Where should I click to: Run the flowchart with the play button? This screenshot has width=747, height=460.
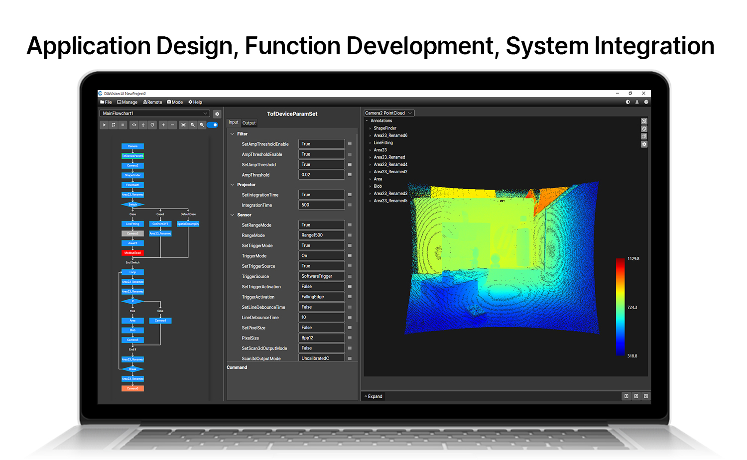[104, 125]
